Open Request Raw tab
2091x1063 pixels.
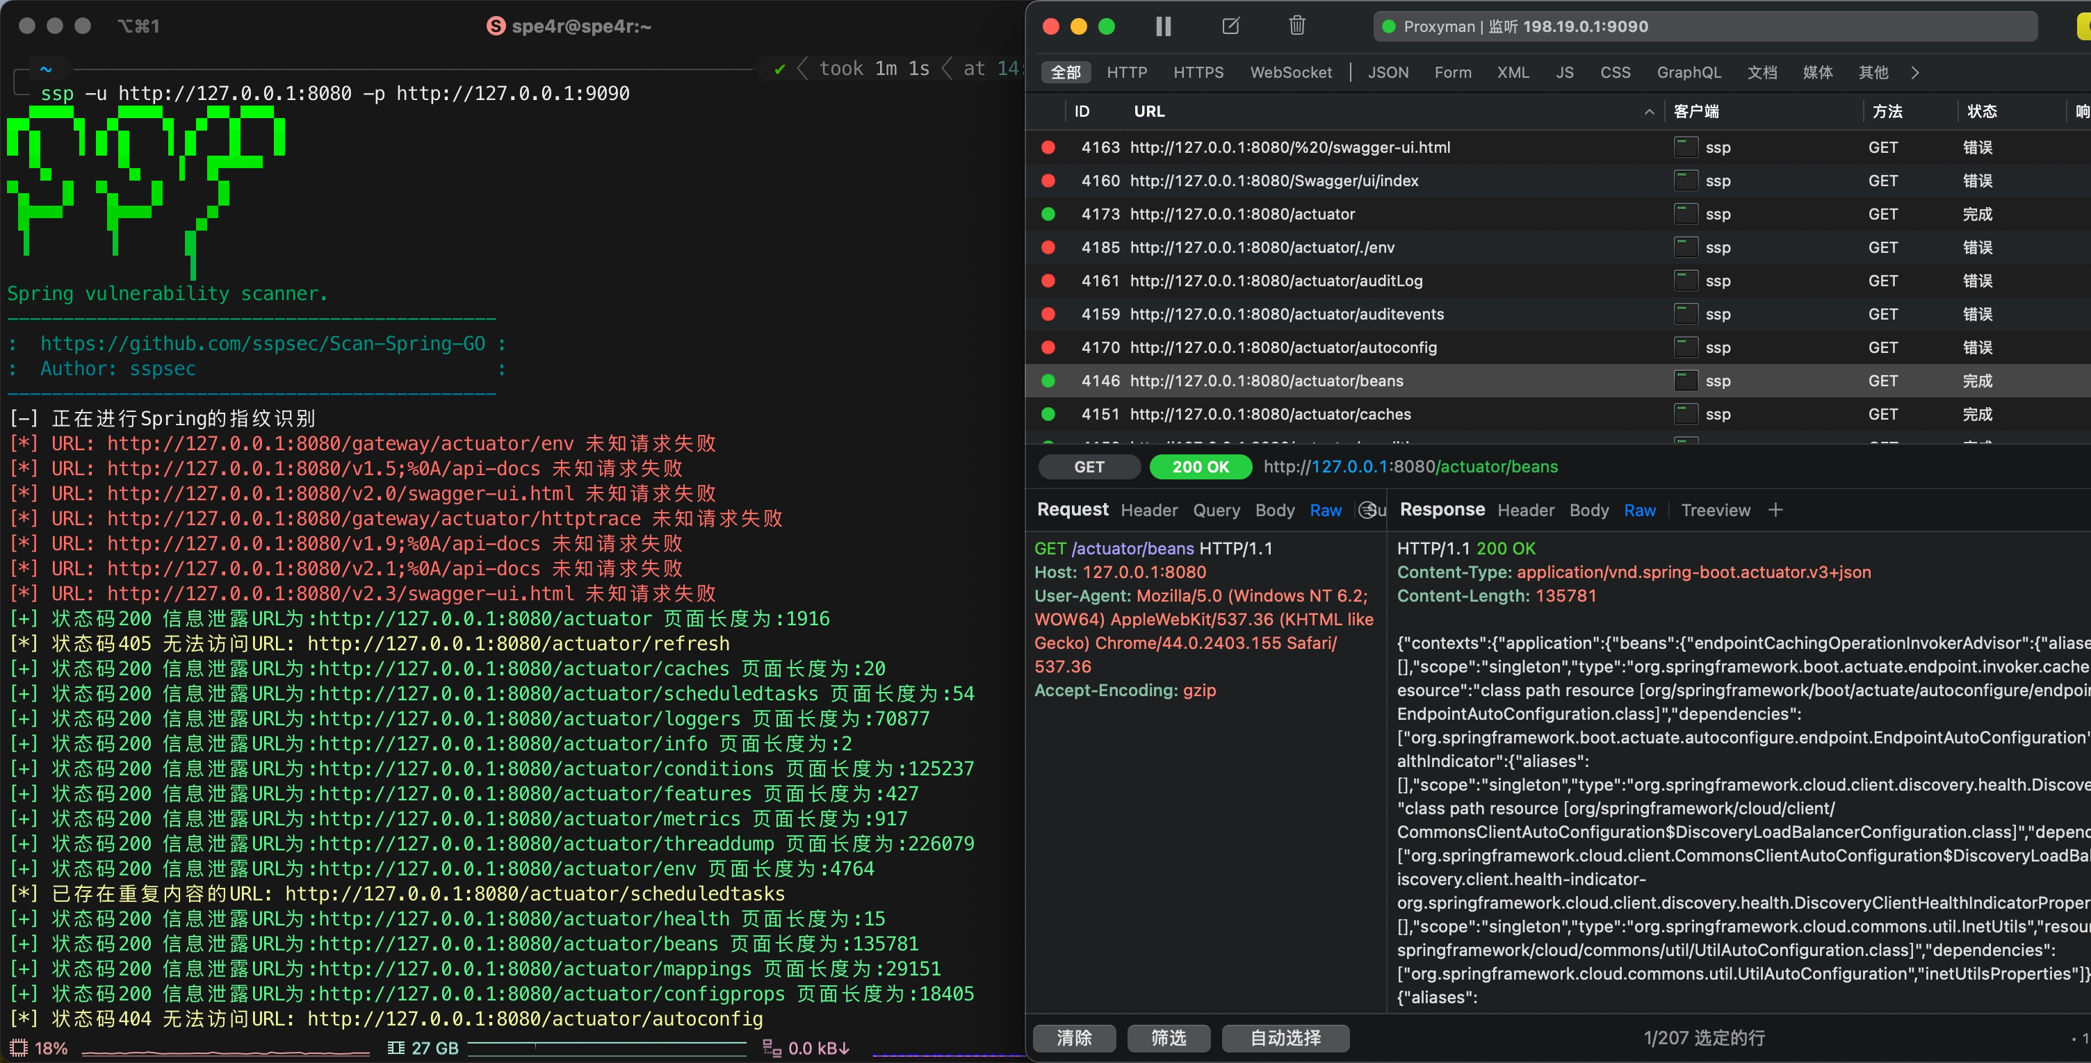pos(1326,511)
